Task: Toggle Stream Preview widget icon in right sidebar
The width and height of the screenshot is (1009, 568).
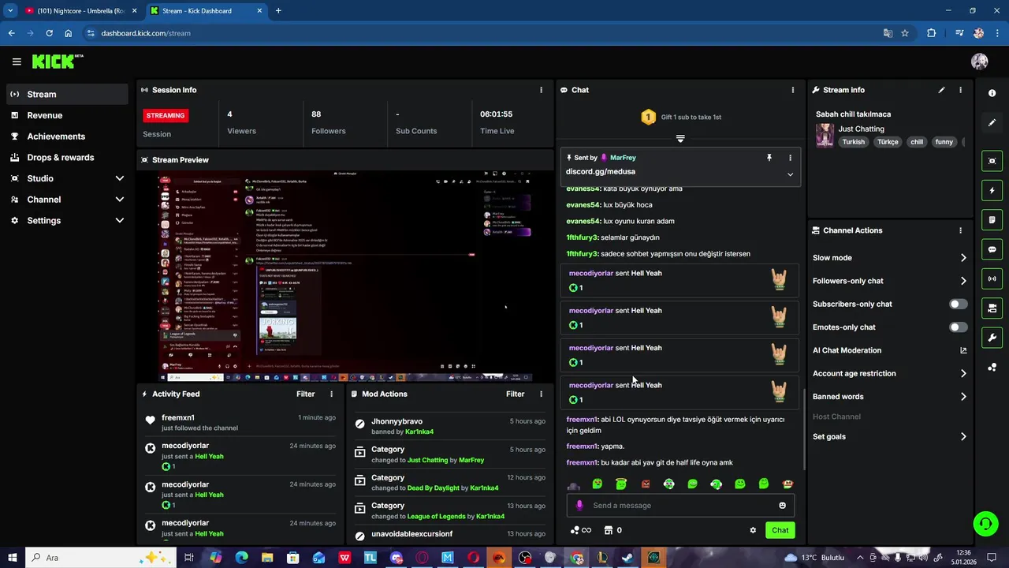Action: pyautogui.click(x=992, y=161)
